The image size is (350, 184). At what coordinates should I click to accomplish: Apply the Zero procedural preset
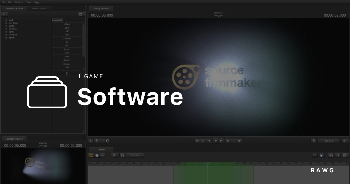(x=67, y=28)
